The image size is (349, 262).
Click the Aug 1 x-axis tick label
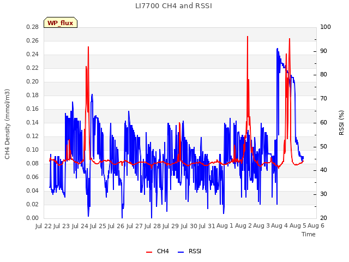point(225,225)
